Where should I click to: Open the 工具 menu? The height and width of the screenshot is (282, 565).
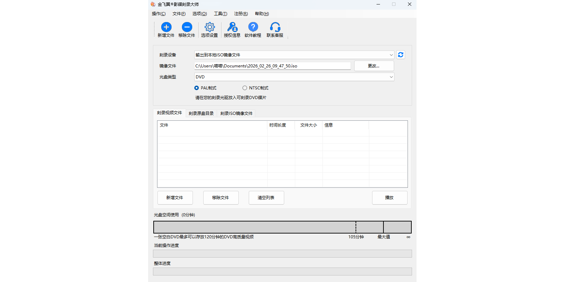220,14
